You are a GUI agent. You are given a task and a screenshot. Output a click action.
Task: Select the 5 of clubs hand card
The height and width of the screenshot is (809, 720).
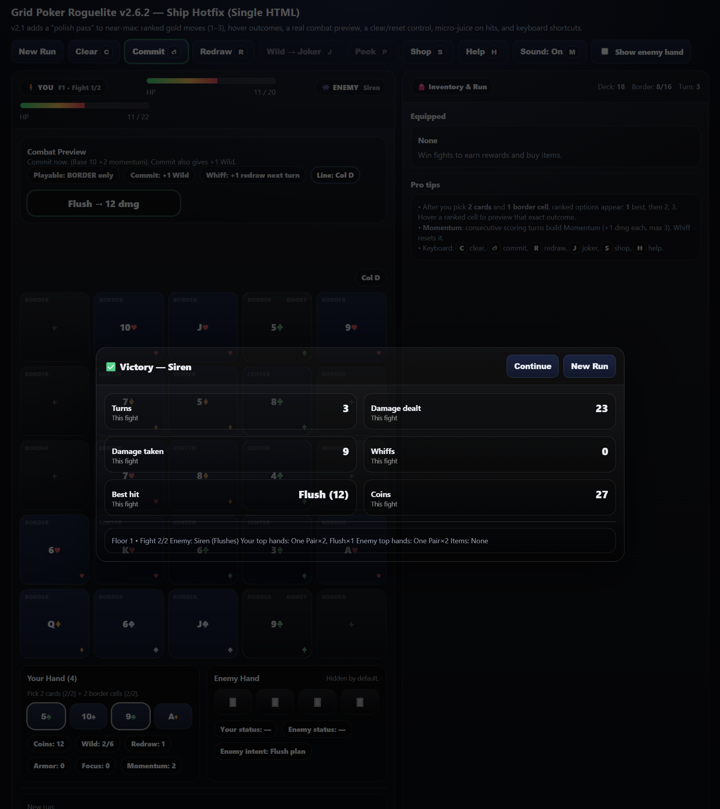[x=46, y=716]
